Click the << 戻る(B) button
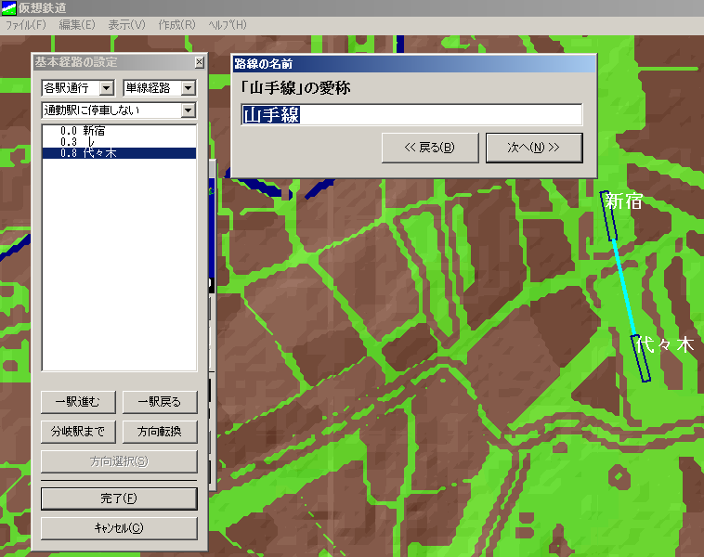Screen dimensions: 704x557 [430, 148]
